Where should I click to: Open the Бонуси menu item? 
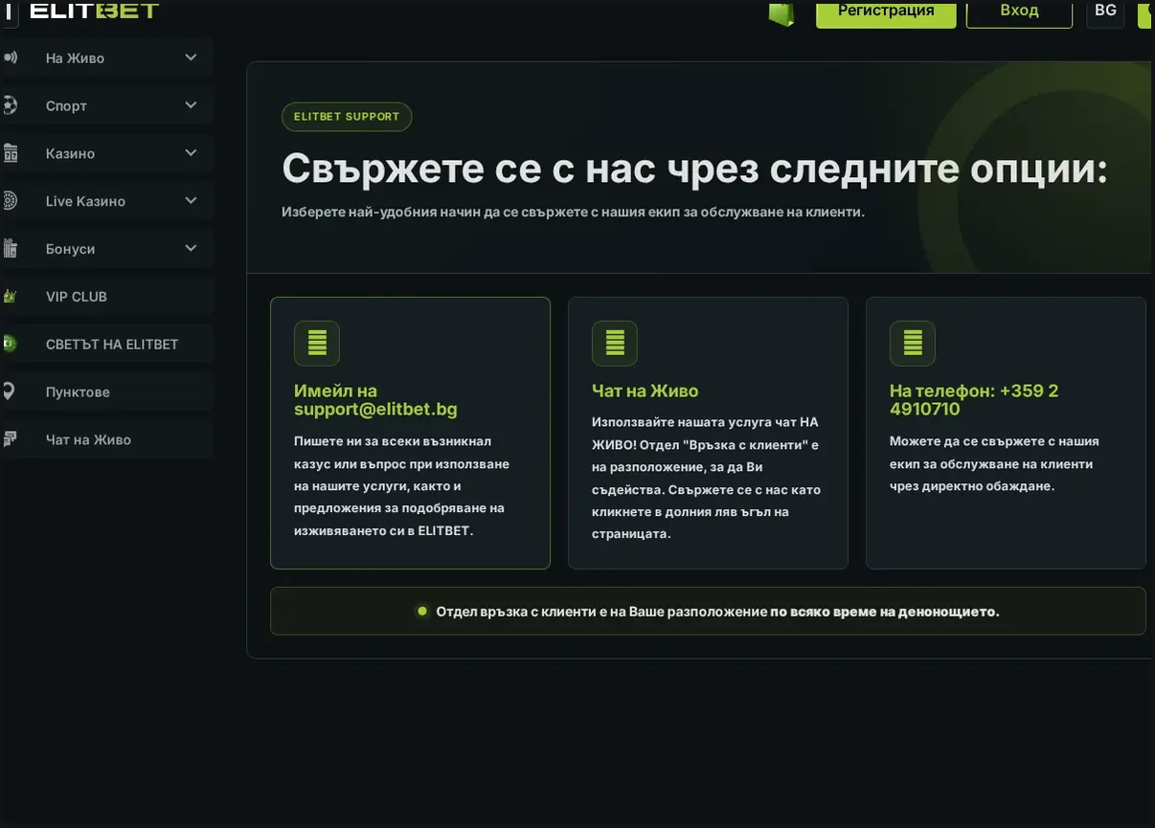(x=106, y=249)
